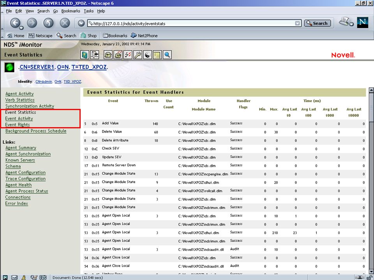Click the 'Remote Server Down' event cell
The height and width of the screenshot is (280, 374).
119,165
